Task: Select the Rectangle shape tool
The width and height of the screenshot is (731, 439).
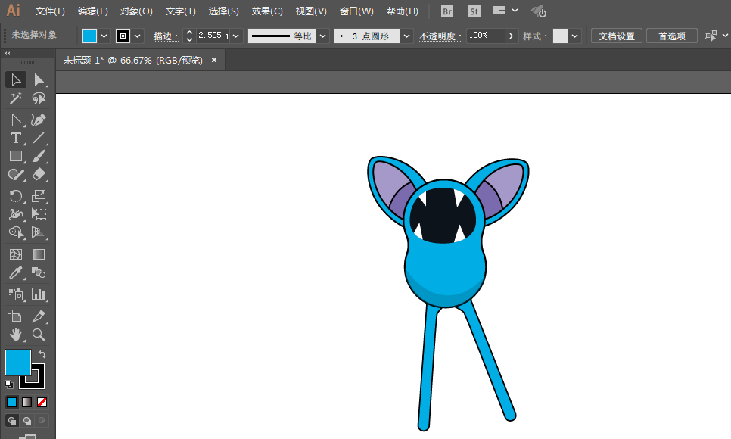Action: coord(15,156)
